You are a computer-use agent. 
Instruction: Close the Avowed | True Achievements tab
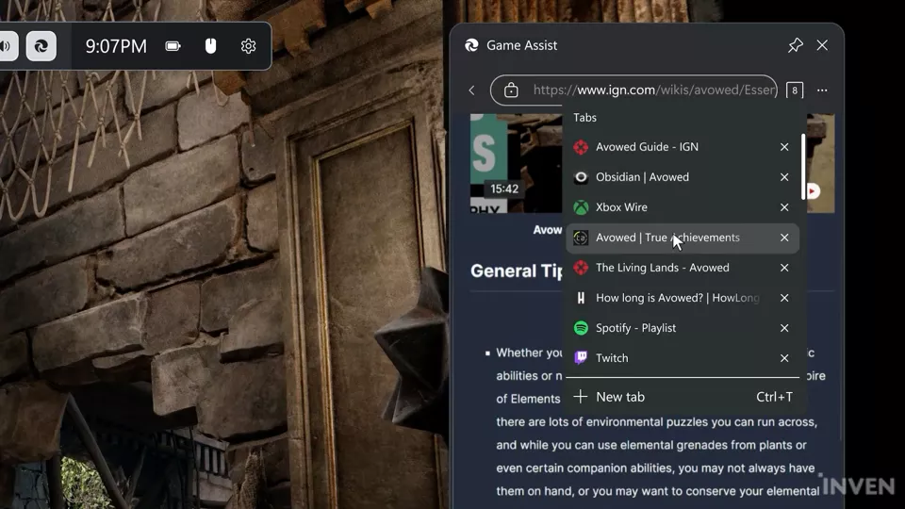[784, 238]
